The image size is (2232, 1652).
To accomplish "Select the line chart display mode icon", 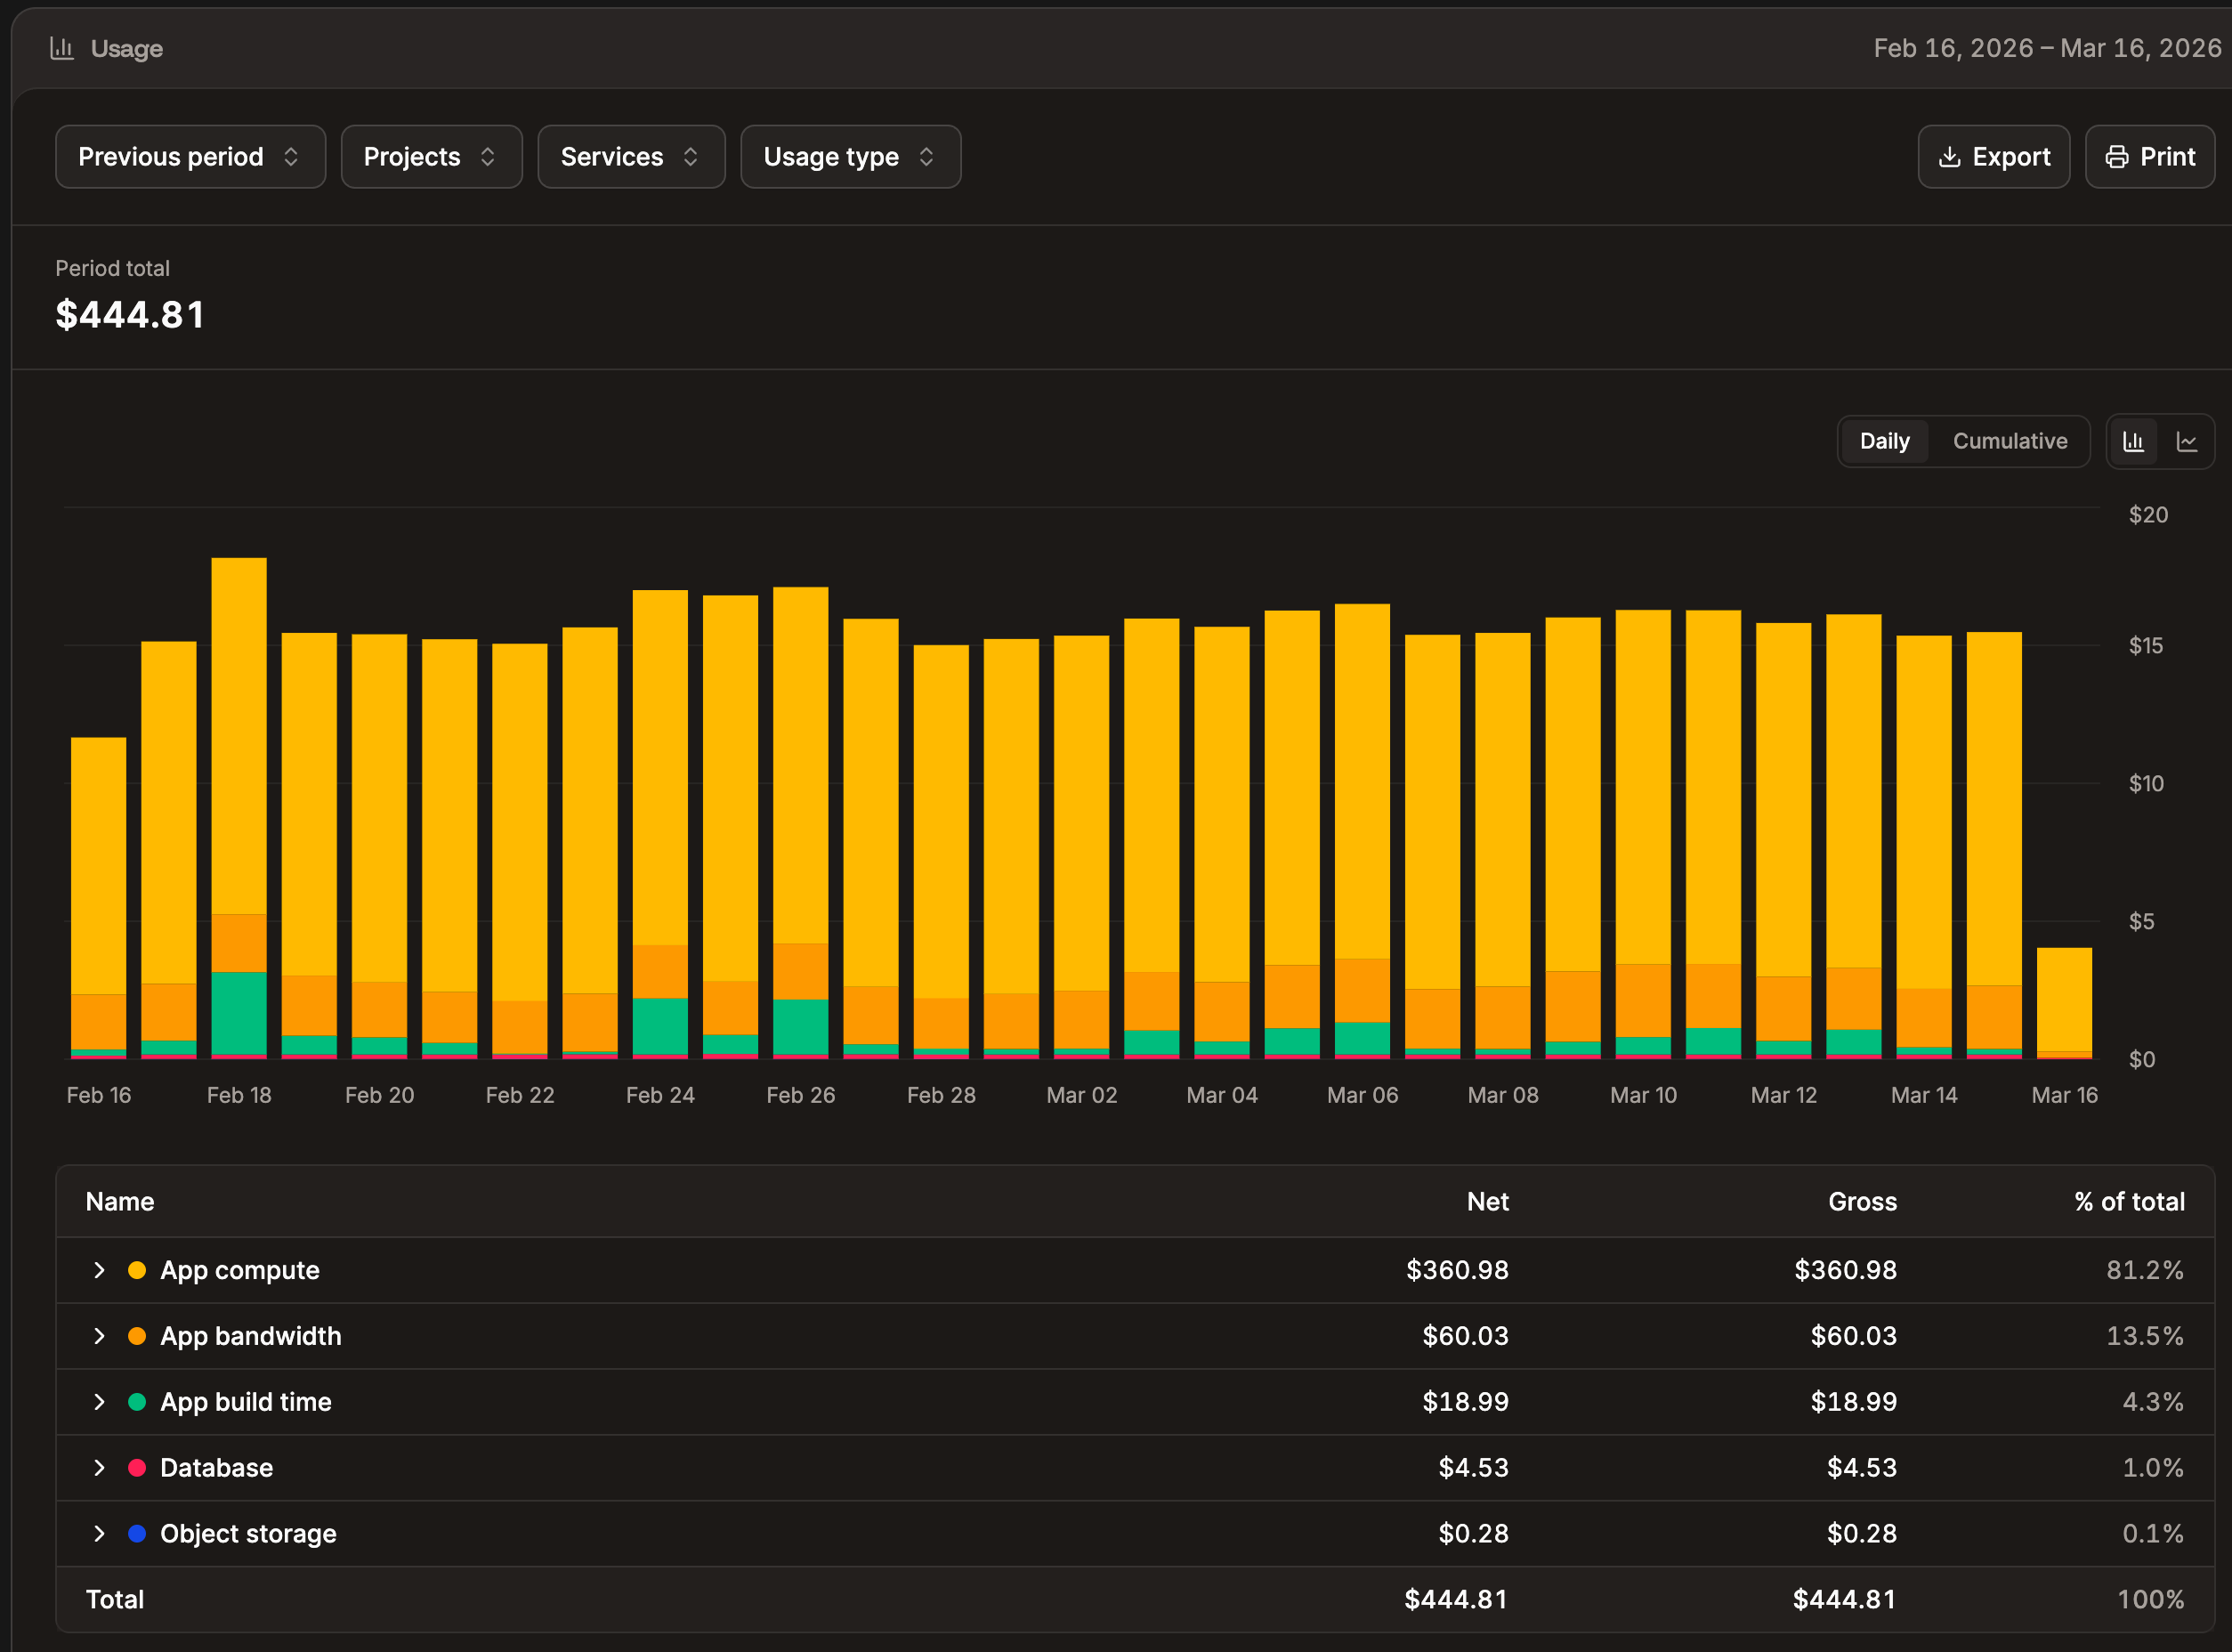I will tap(2188, 441).
